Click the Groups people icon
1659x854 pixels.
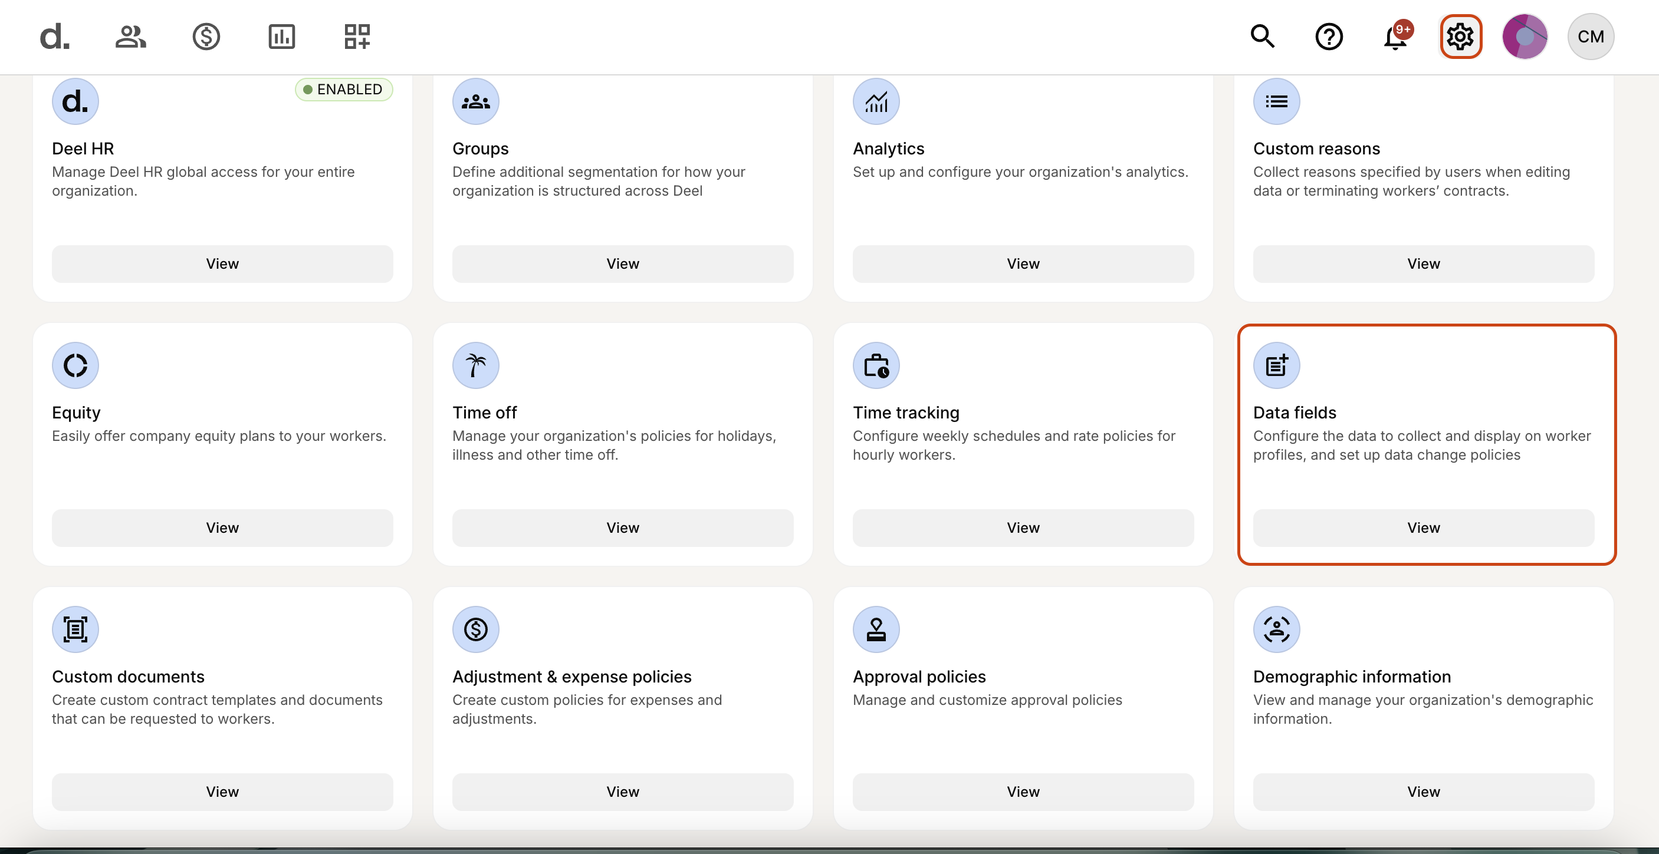pos(476,101)
